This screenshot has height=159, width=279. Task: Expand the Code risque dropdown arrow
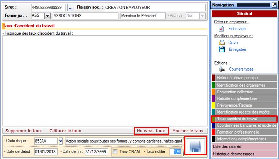coord(61,141)
